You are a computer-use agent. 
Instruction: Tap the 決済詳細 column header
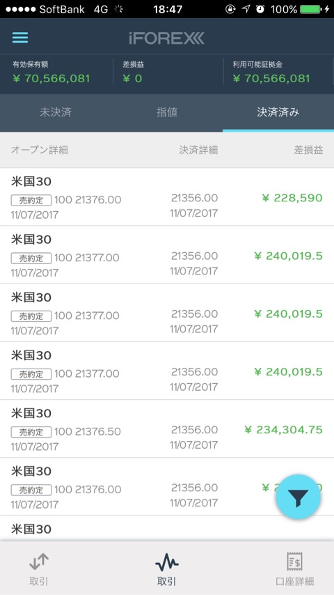click(x=198, y=150)
